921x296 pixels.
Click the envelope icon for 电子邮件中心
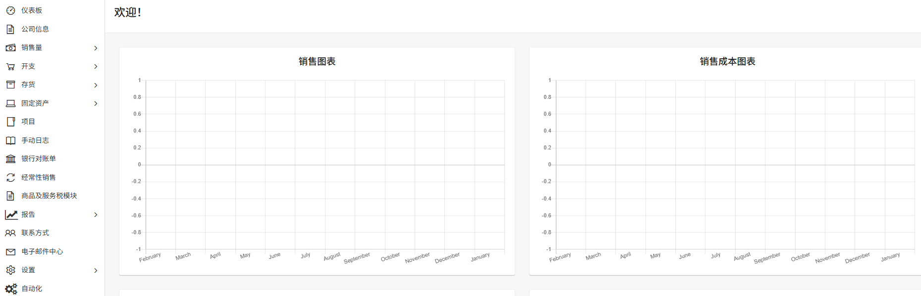[10, 252]
